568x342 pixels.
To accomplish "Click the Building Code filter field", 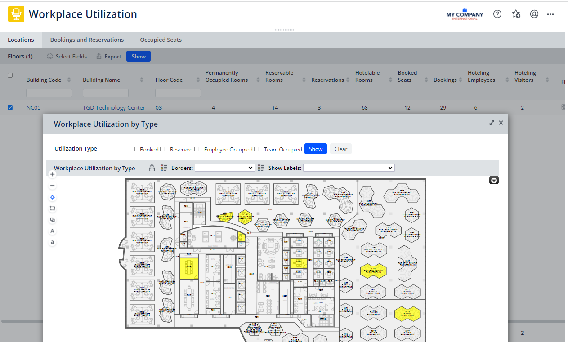I will pyautogui.click(x=49, y=93).
